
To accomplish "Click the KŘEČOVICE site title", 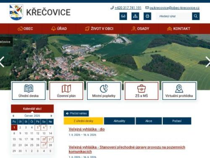I will pos(48,12).
